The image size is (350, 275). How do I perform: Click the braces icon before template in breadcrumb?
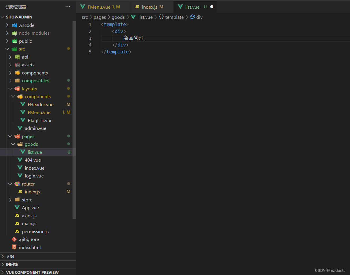161,17
